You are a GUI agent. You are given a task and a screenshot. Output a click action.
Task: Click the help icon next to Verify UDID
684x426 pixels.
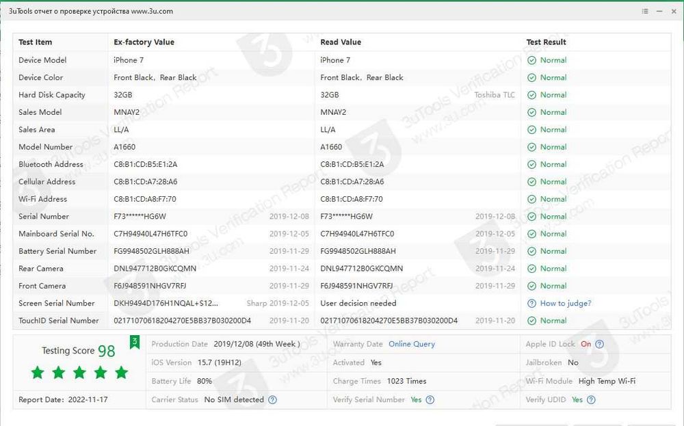(591, 399)
